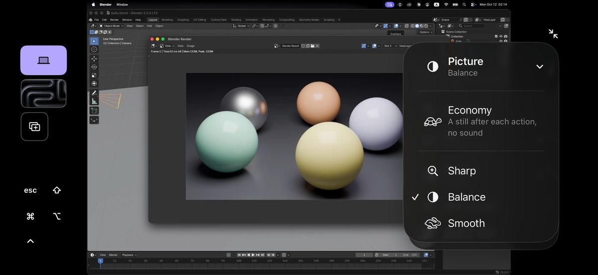
Task: Open the Global transform orientation dropdown
Action: coord(240,26)
